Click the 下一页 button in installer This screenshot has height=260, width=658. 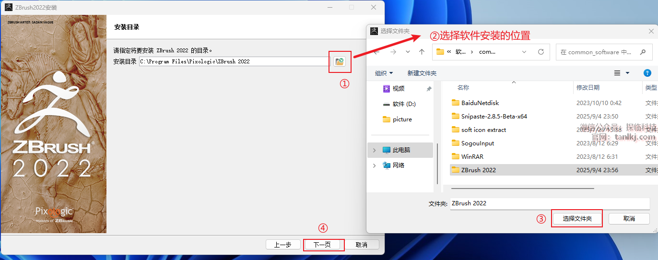click(322, 245)
